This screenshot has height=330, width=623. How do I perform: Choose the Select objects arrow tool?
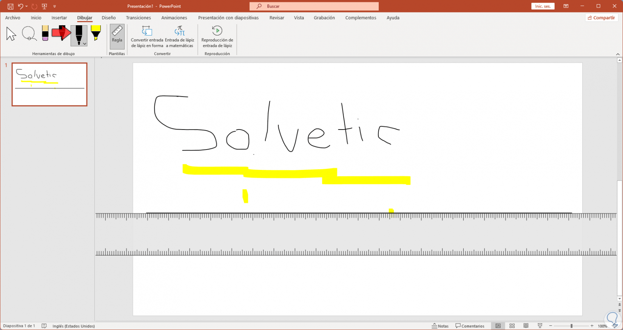click(x=11, y=34)
